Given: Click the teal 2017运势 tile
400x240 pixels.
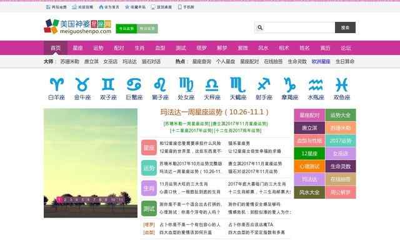Looking at the screenshot, I should point(341,141).
